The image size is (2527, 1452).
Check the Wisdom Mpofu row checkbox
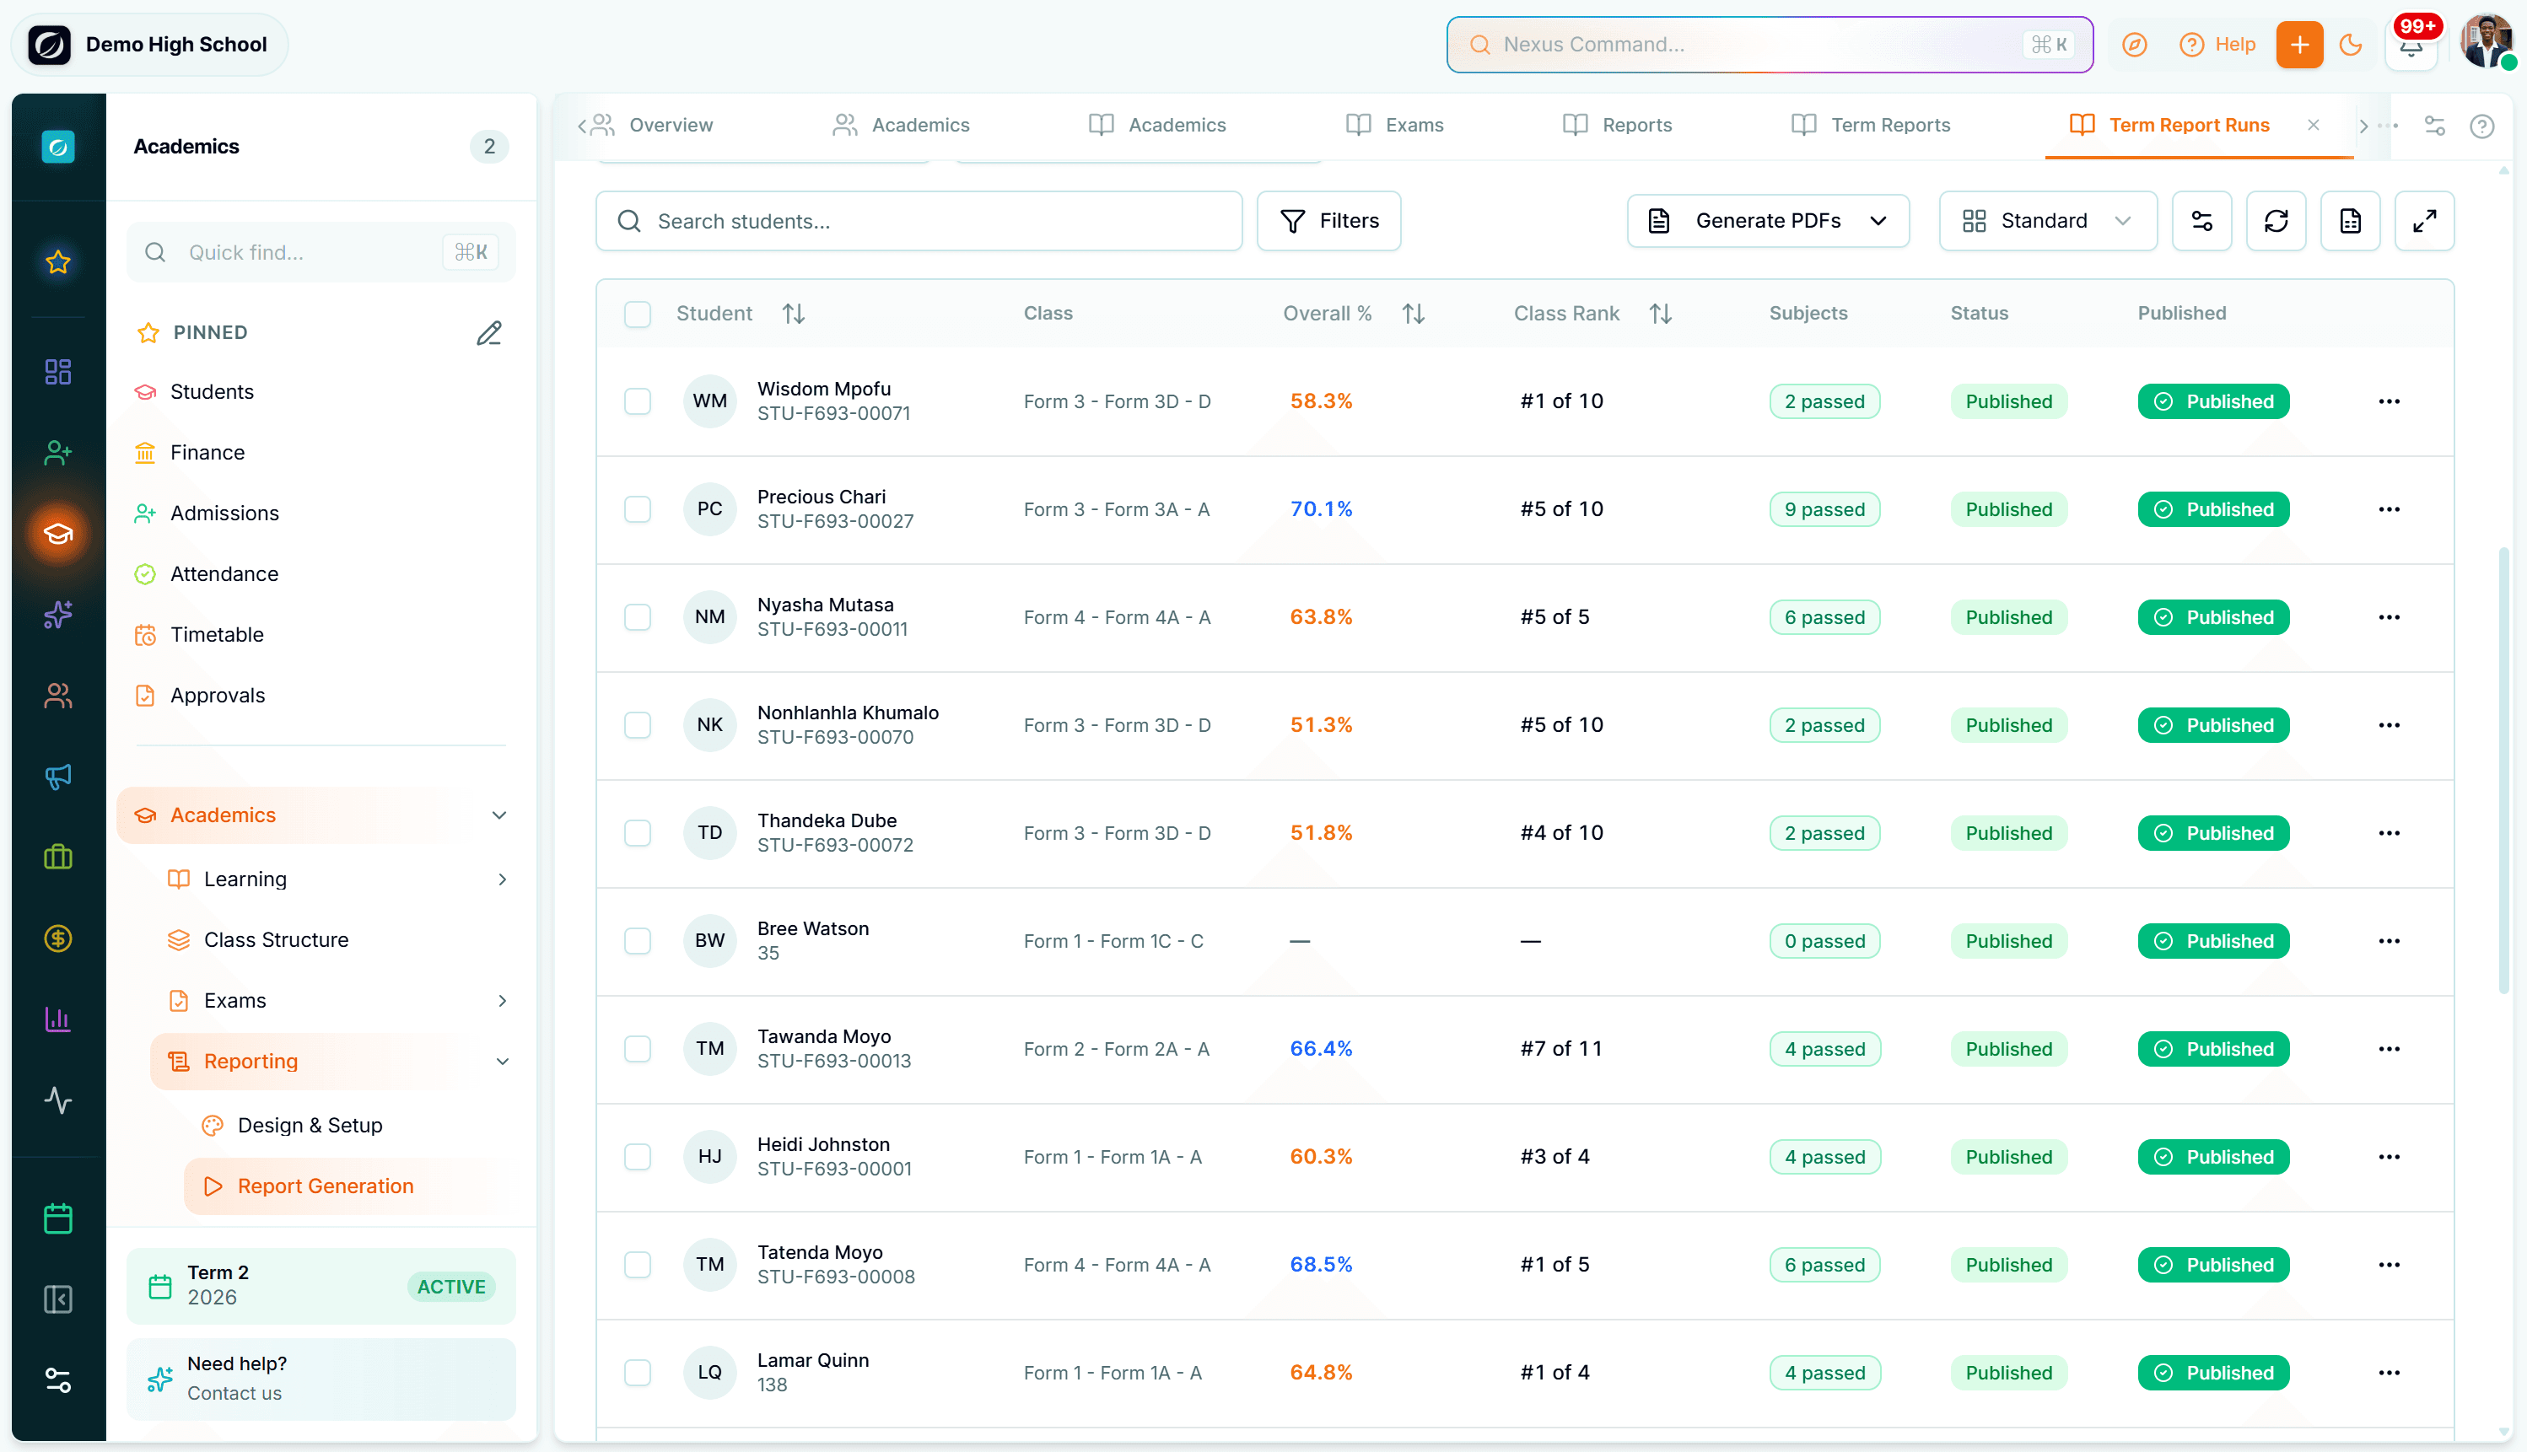tap(638, 401)
